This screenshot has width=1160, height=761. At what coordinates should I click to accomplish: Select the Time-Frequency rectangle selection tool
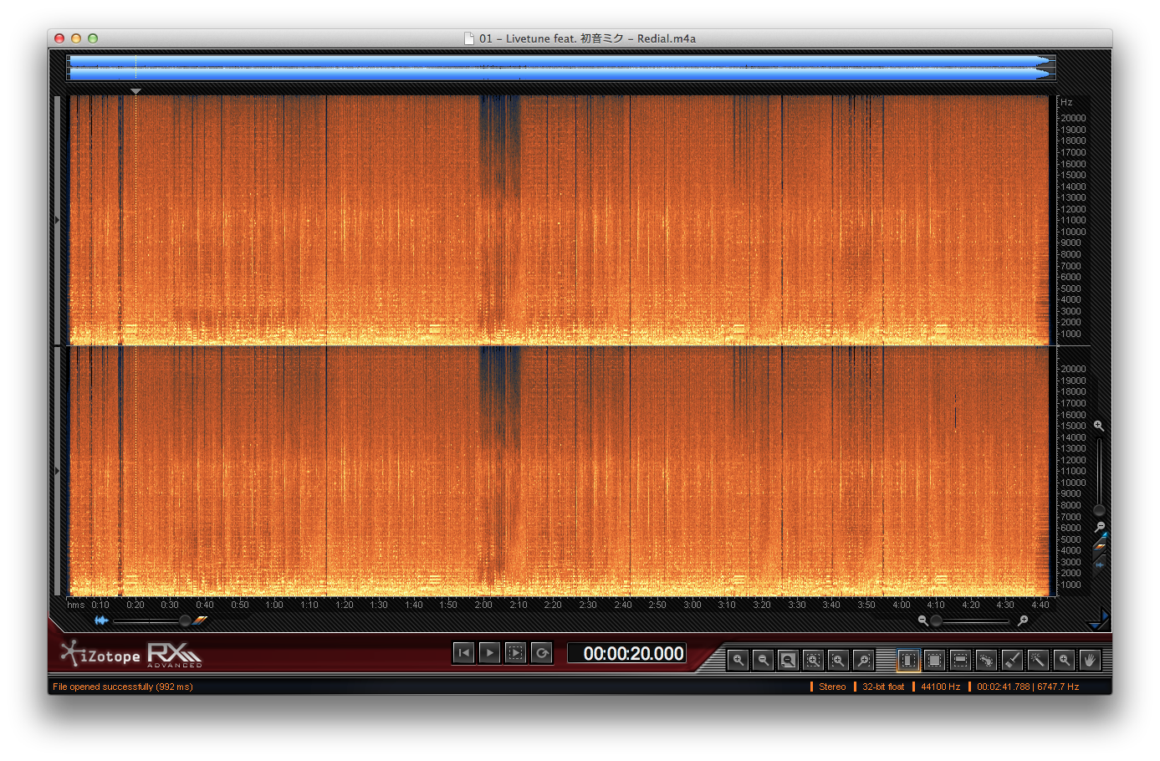coord(935,660)
